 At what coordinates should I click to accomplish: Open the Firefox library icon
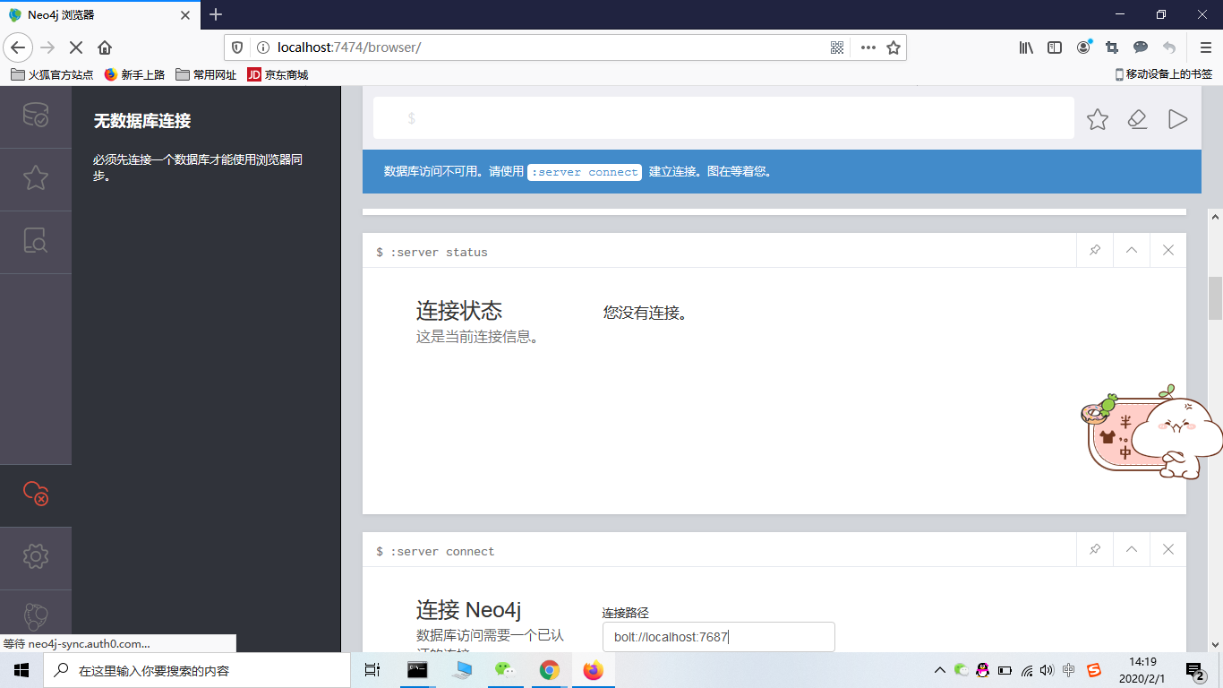(1026, 47)
